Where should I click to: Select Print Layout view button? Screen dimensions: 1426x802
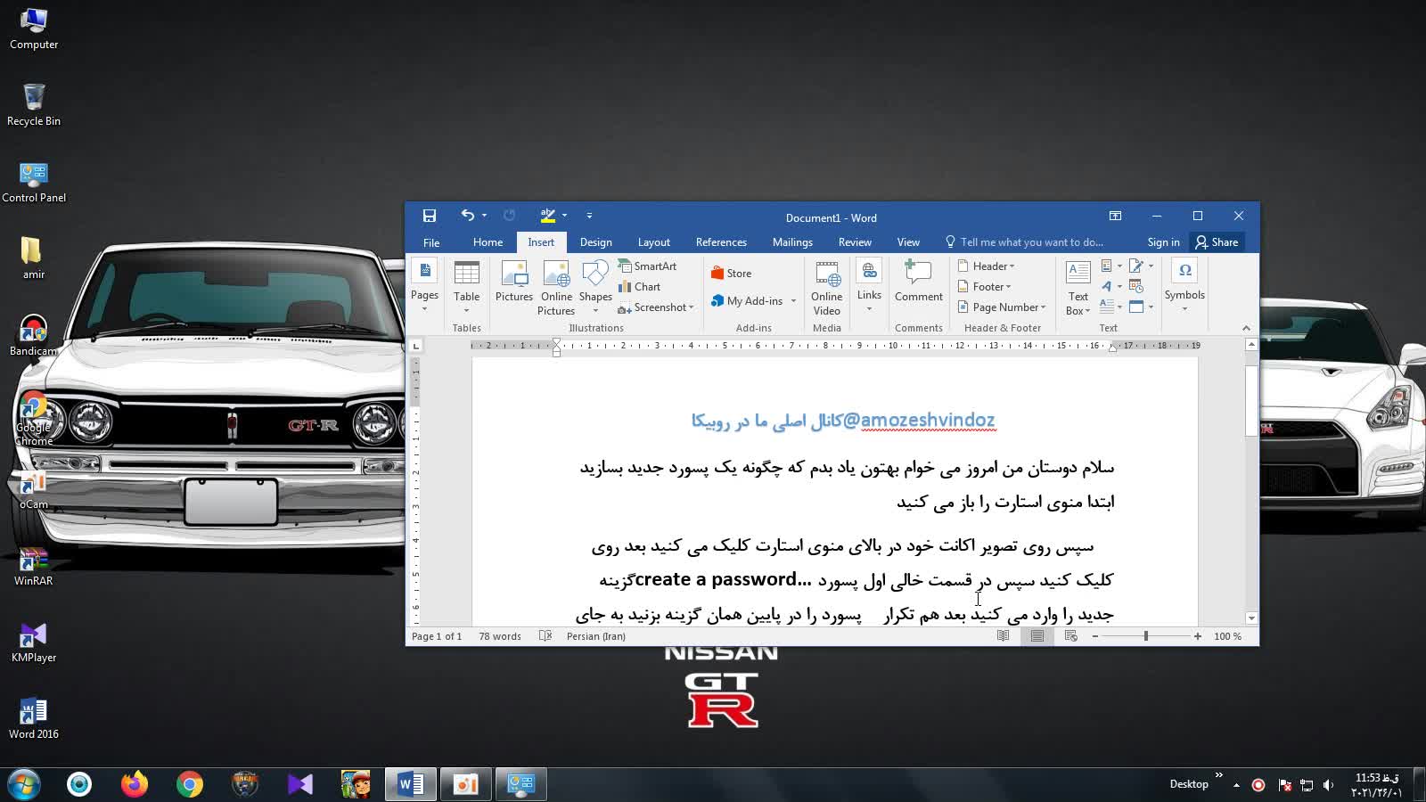(x=1037, y=636)
